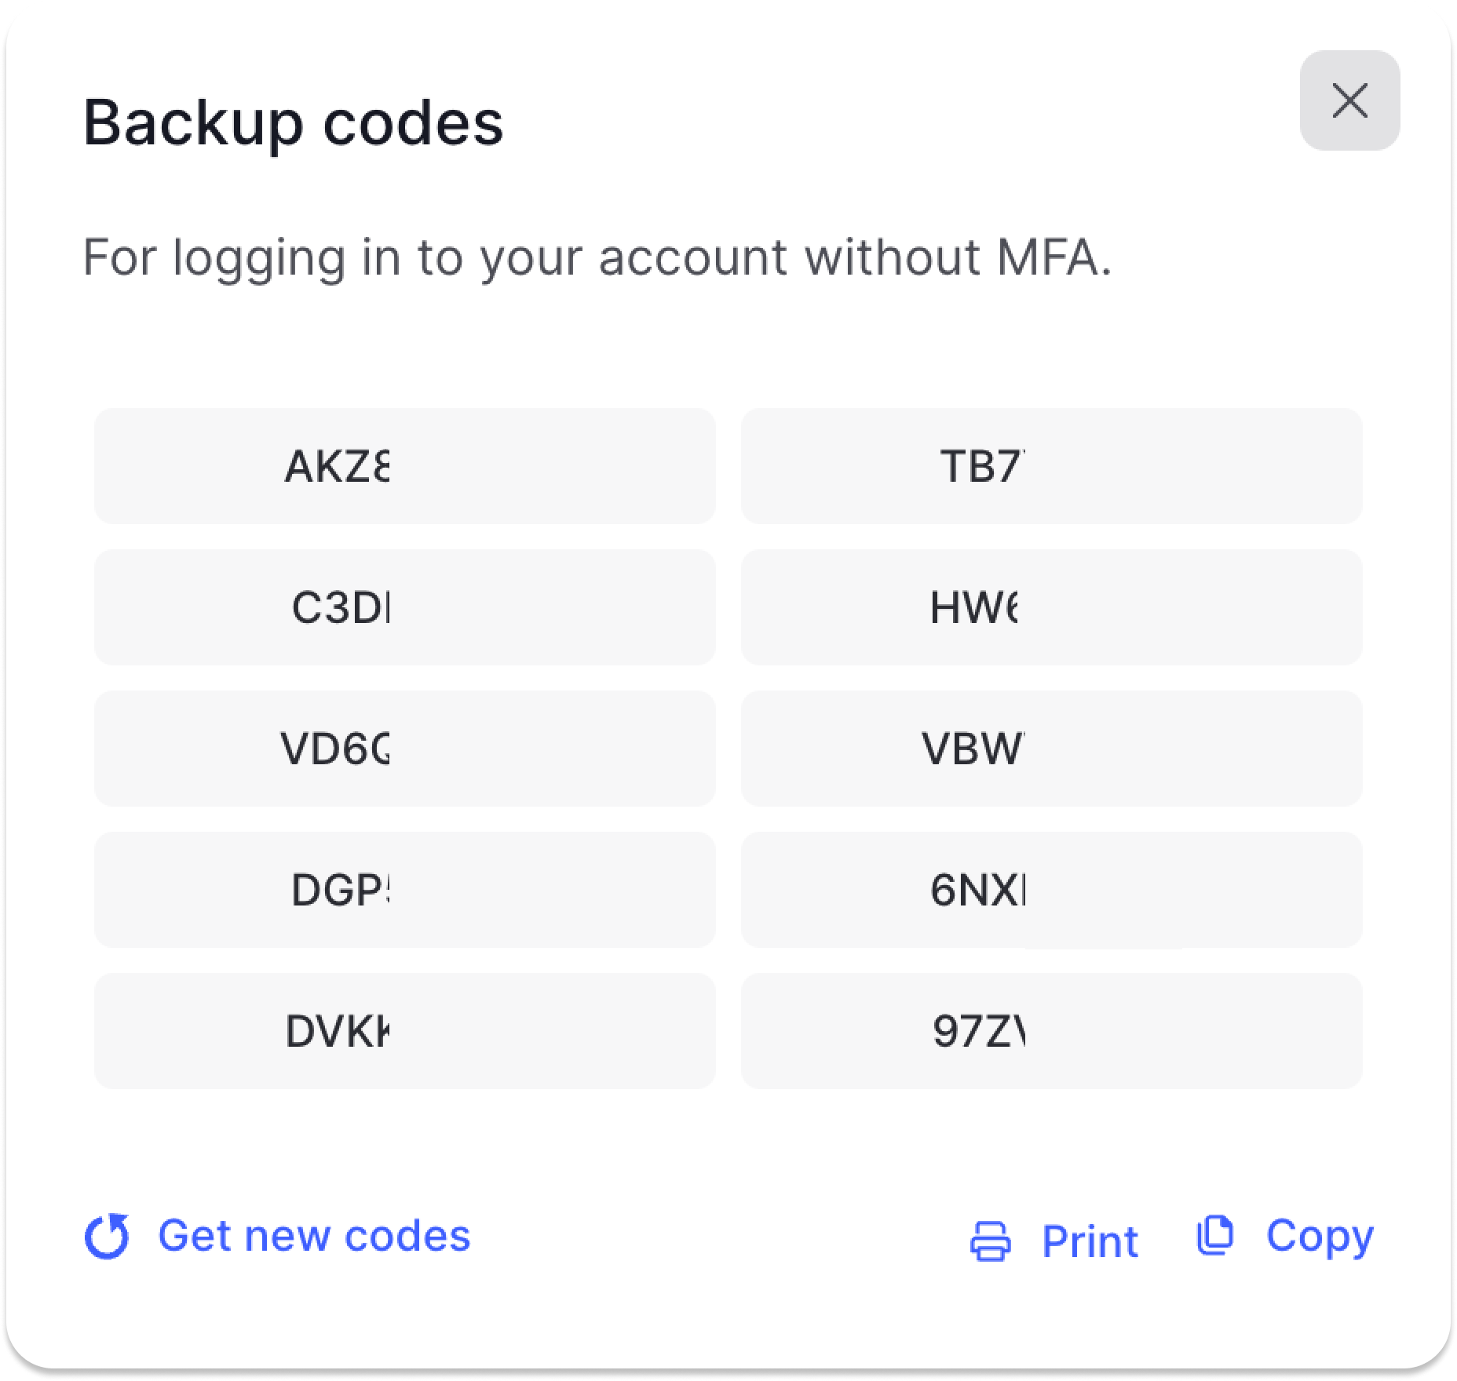Select the DVK backup code box
The height and width of the screenshot is (1381, 1457).
(x=404, y=1031)
